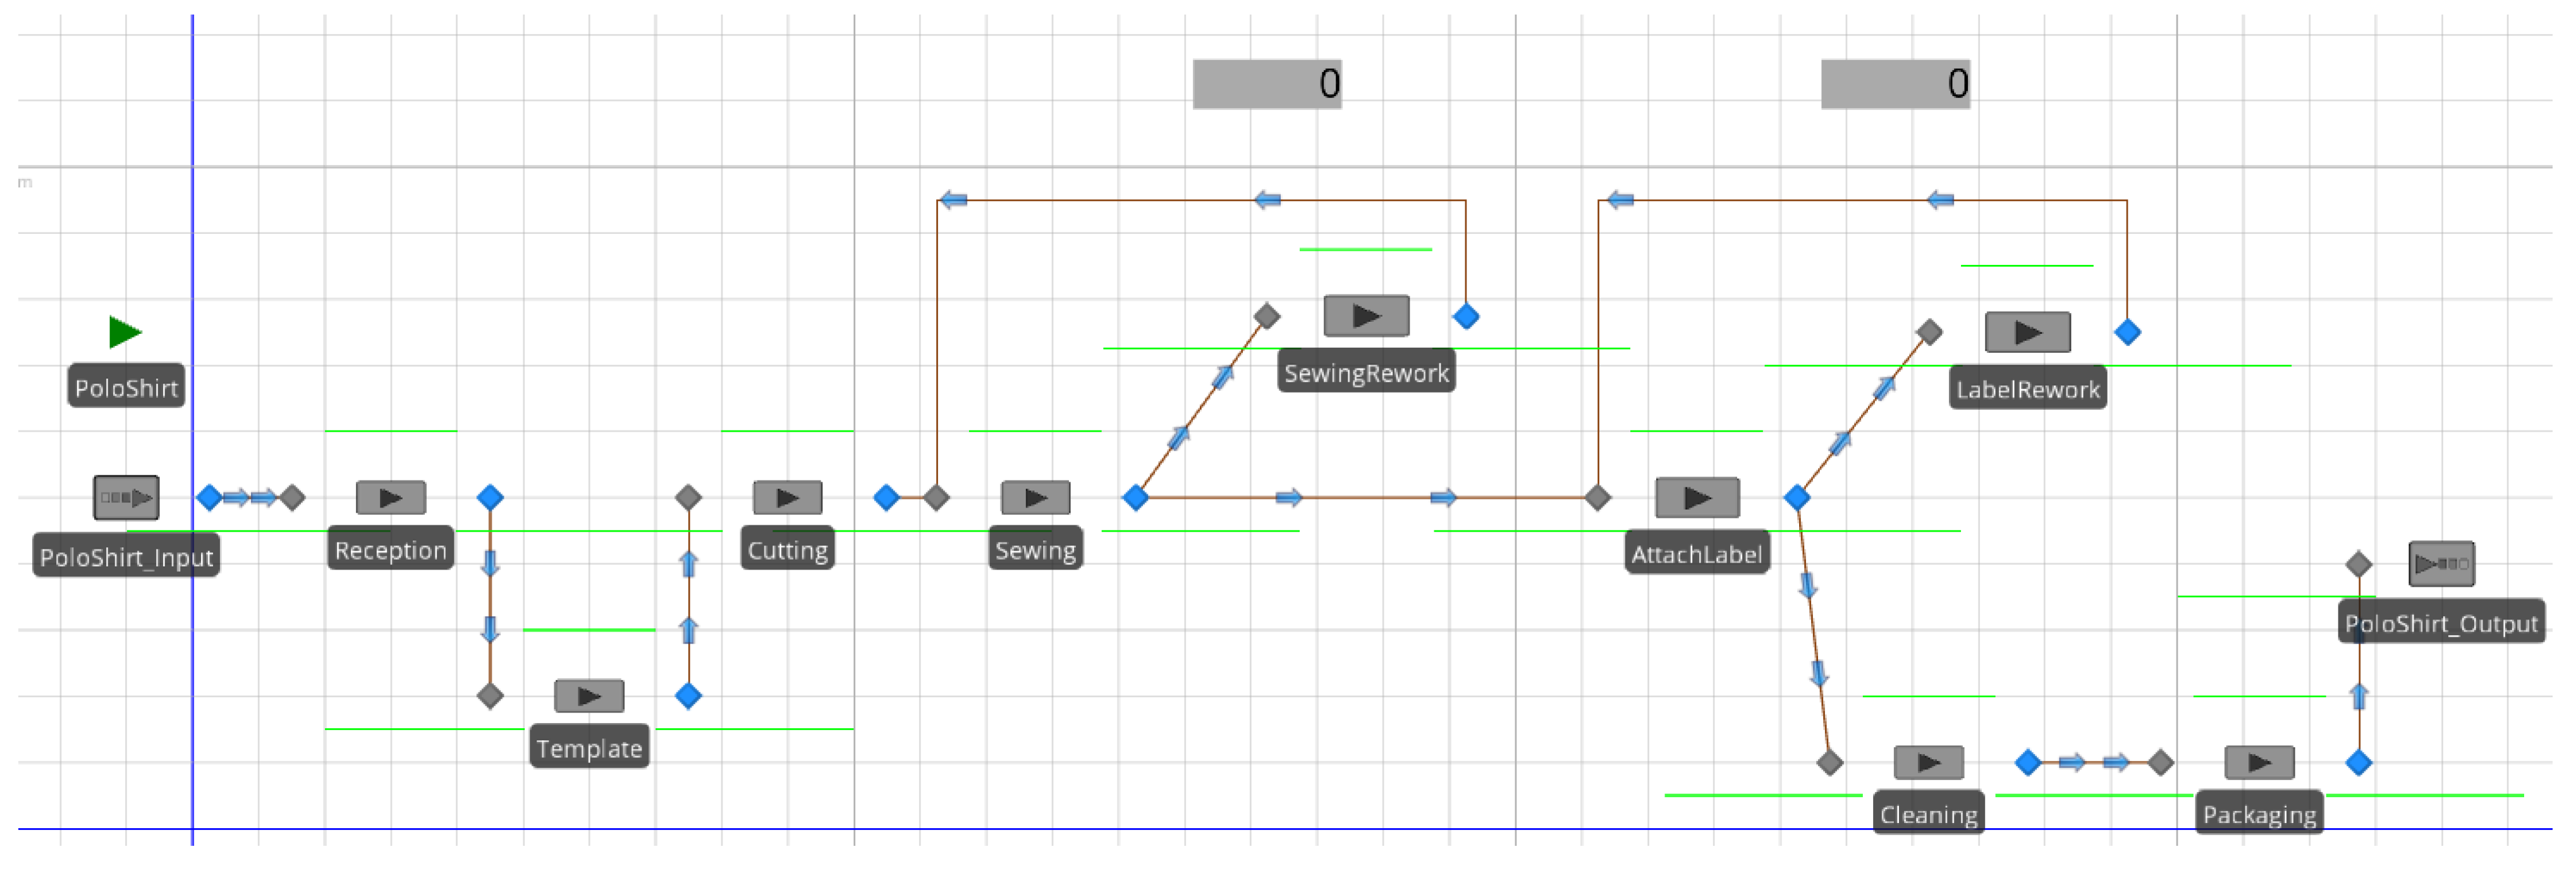Click the green PoloShirt entity triangle icon
This screenshot has width=2576, height=873.
point(124,332)
